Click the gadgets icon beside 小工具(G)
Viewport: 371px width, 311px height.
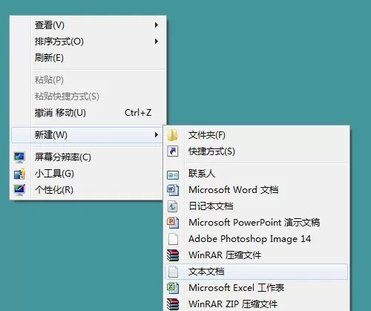tap(19, 174)
